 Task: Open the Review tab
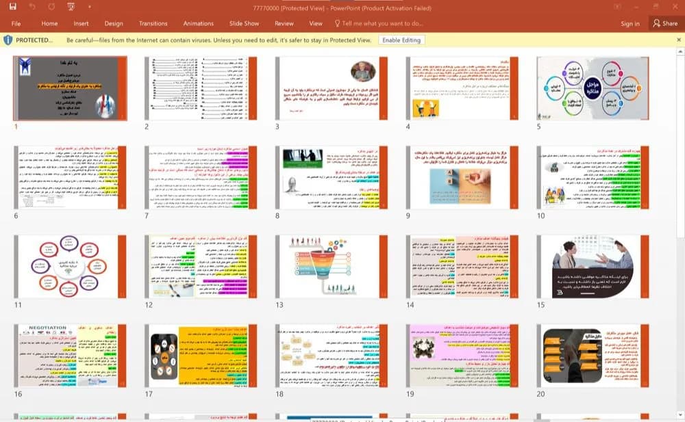pos(284,23)
